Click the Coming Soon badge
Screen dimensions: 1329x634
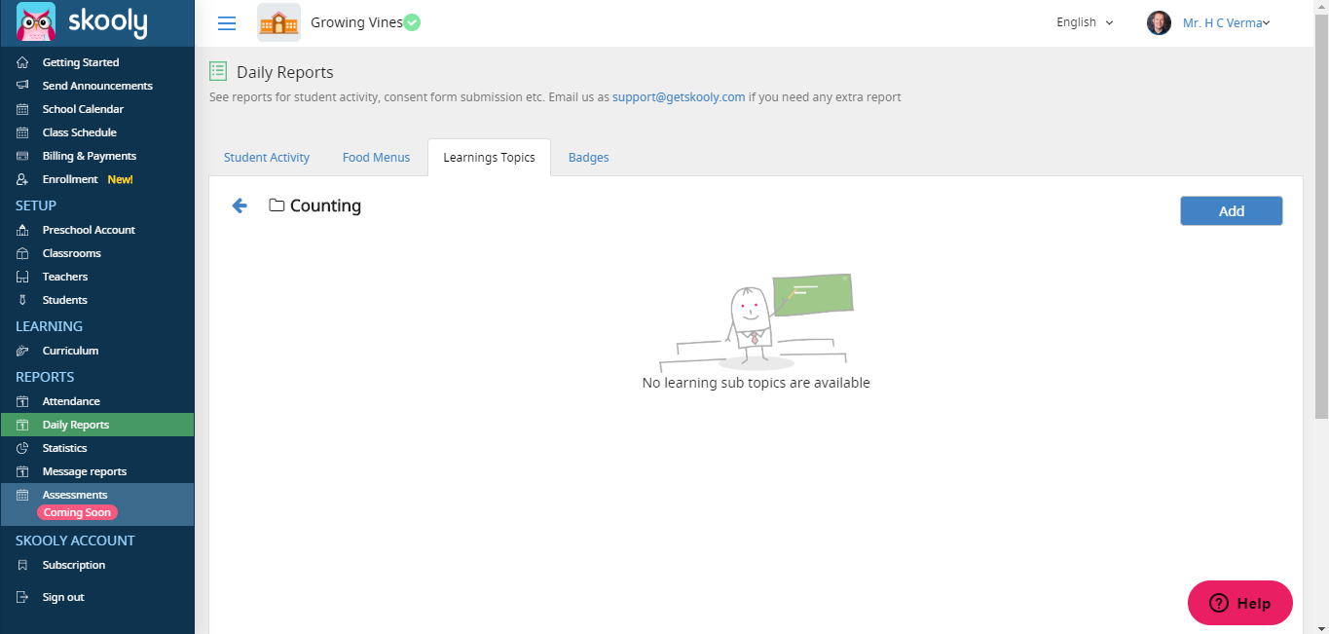pyautogui.click(x=77, y=512)
